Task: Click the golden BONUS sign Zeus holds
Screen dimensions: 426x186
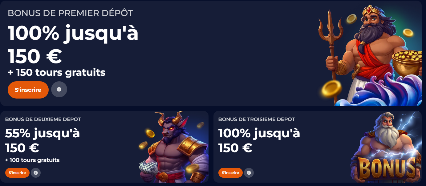Action: click(387, 168)
